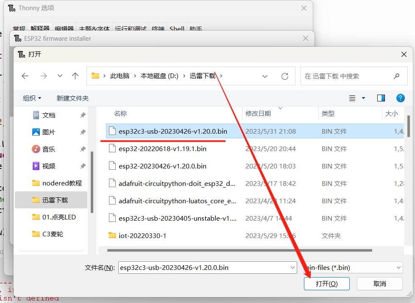Go up one folder level
This screenshot has height=303, width=415.
(x=75, y=76)
